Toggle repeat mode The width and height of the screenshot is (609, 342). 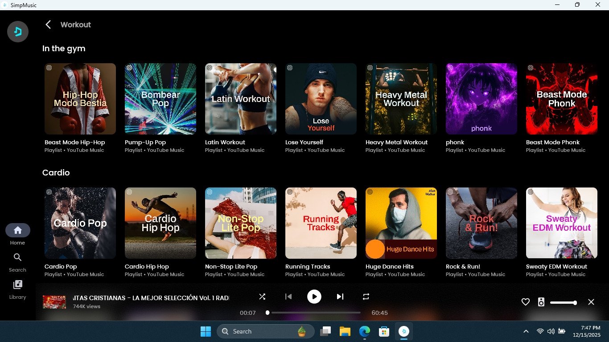366,297
